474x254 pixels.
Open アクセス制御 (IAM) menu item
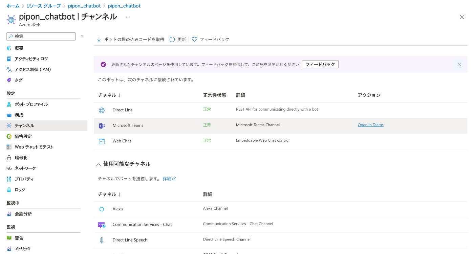[x=33, y=69]
